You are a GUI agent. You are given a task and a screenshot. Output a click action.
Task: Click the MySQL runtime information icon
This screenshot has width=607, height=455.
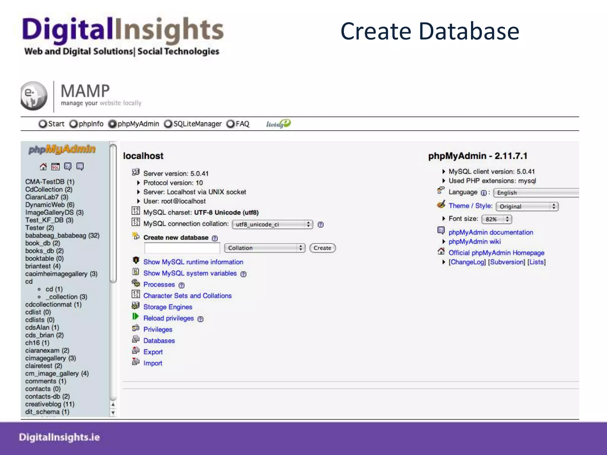[x=136, y=260]
